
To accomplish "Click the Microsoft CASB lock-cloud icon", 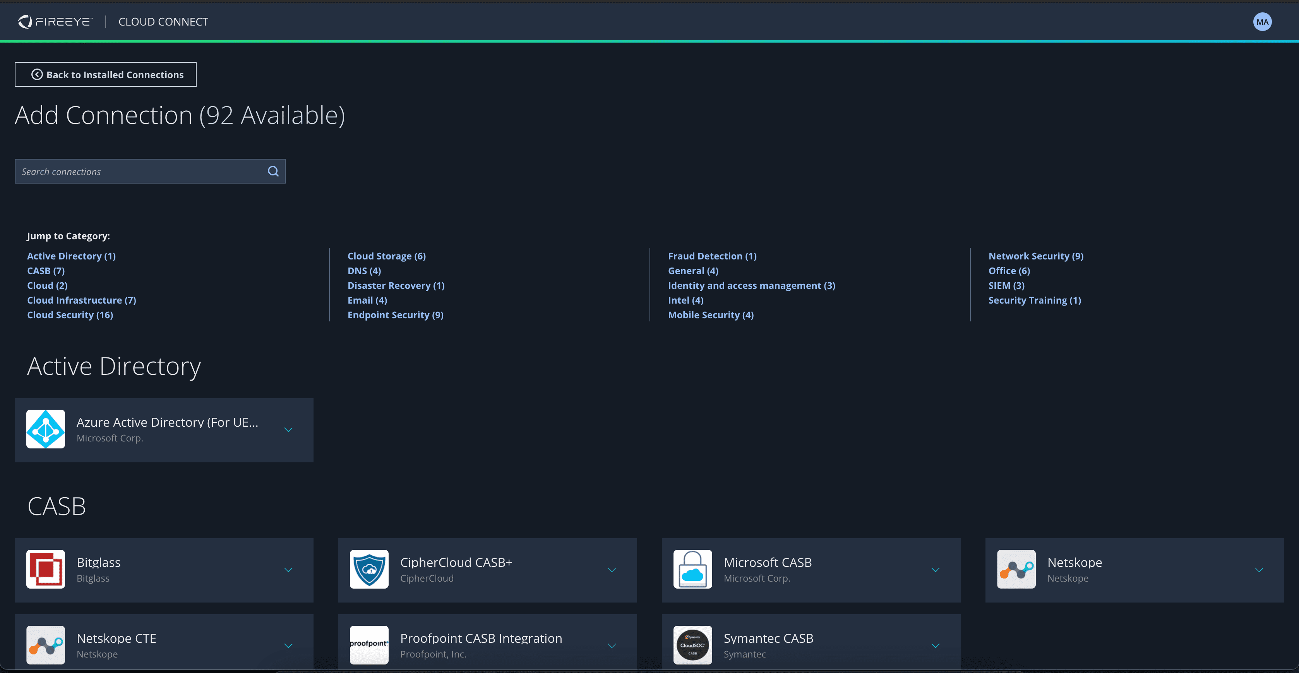I will point(692,569).
